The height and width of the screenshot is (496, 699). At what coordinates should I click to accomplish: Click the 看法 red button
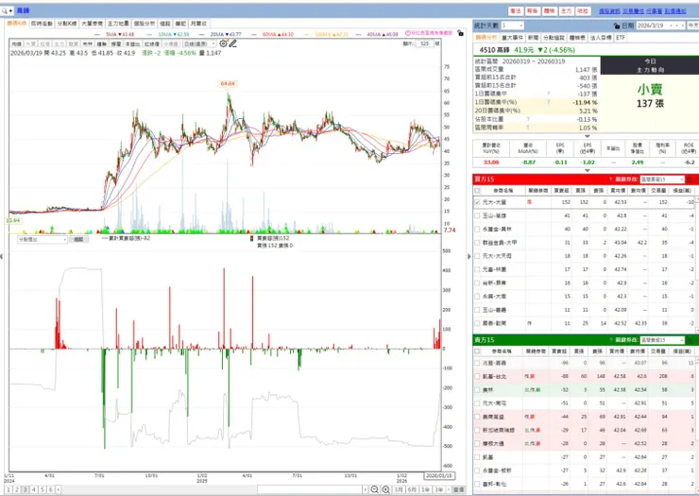[516, 11]
